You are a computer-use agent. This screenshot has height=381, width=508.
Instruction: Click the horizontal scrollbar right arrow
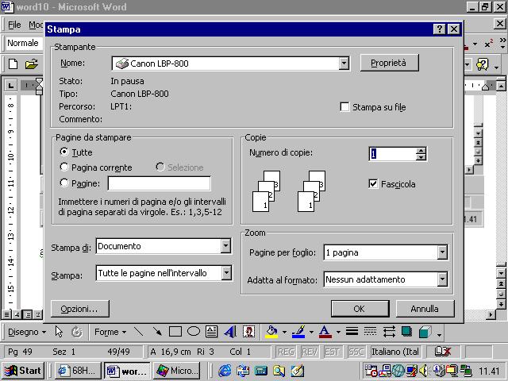[x=491, y=314]
